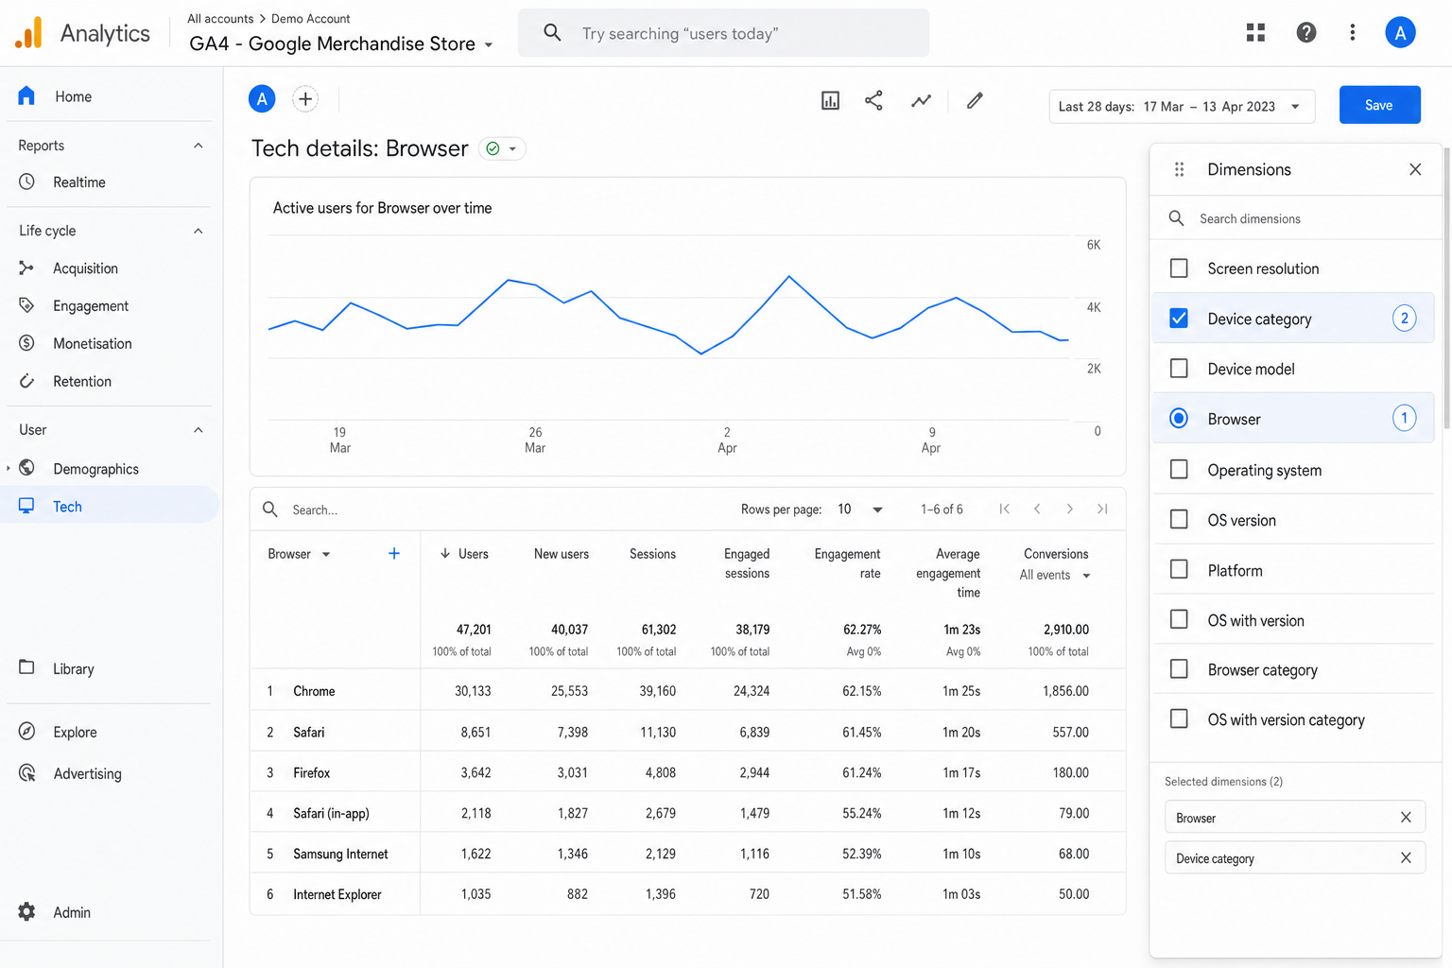Open the account avatar in header
1452x968 pixels.
coord(1400,33)
